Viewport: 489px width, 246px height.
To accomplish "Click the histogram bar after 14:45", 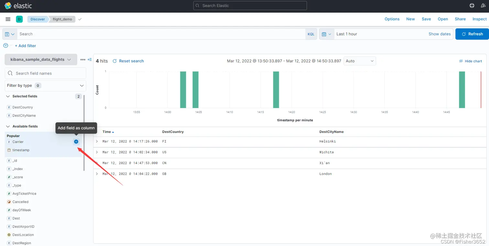I will (462, 90).
